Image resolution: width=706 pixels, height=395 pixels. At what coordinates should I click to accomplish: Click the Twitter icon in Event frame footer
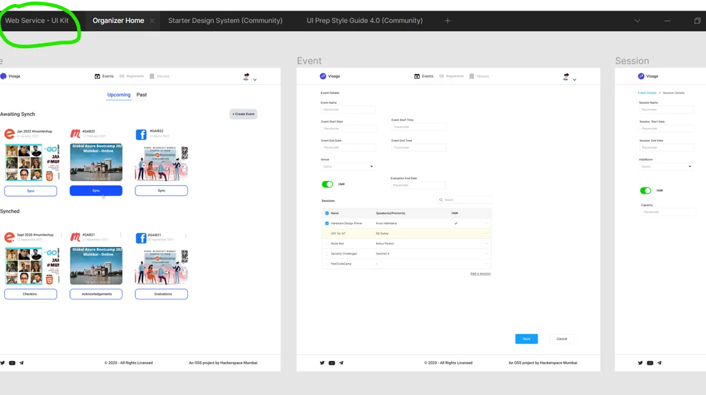pyautogui.click(x=322, y=363)
